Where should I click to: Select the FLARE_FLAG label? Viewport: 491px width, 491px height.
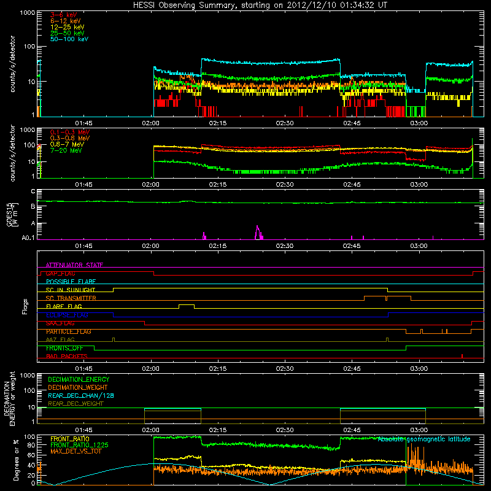point(64,306)
